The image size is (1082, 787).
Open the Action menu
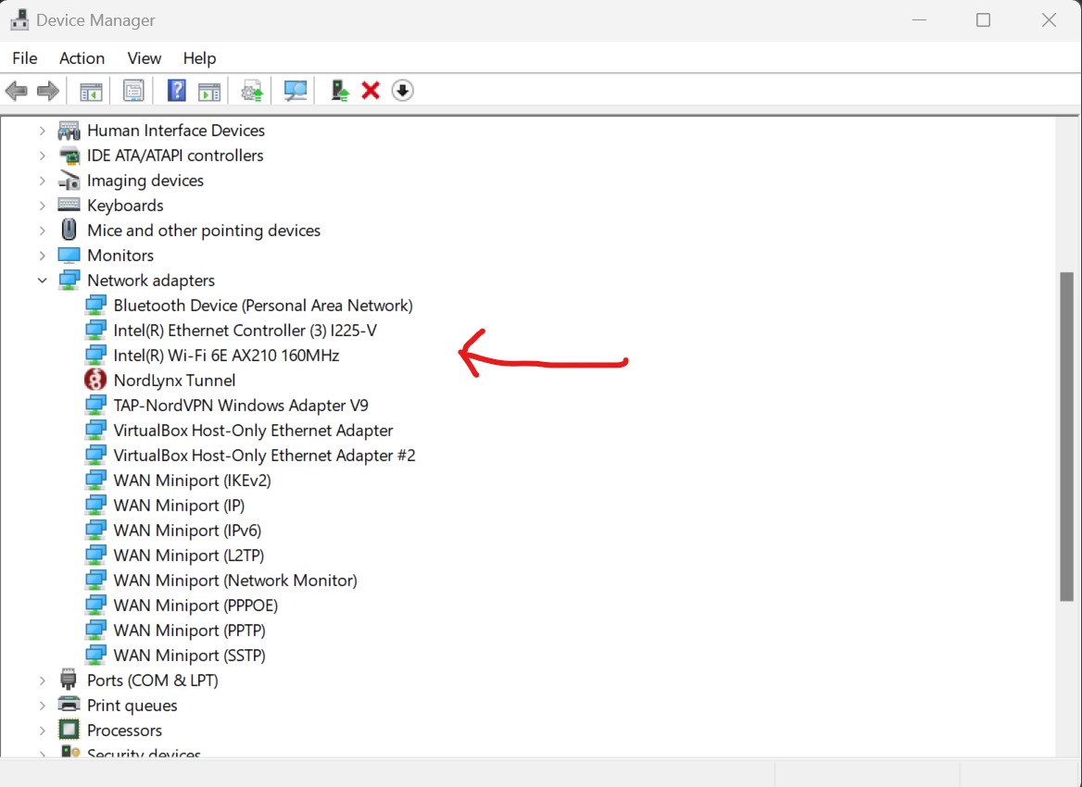[x=82, y=58]
